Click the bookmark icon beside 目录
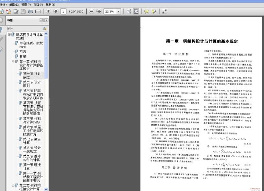The width and height of the screenshot is (264, 191). [17, 57]
